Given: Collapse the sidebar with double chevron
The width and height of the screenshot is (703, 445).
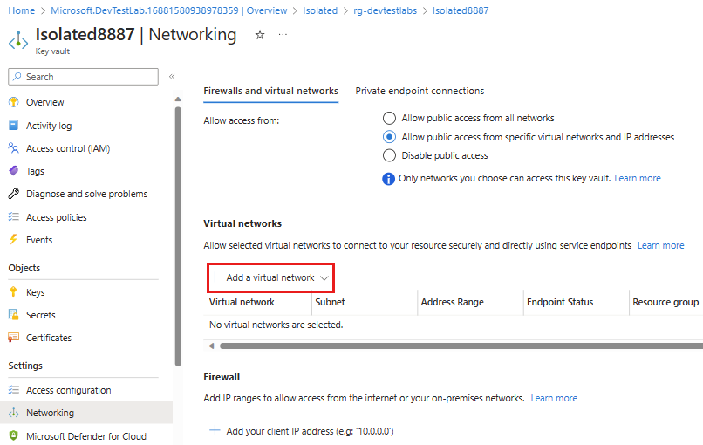Looking at the screenshot, I should tap(172, 77).
